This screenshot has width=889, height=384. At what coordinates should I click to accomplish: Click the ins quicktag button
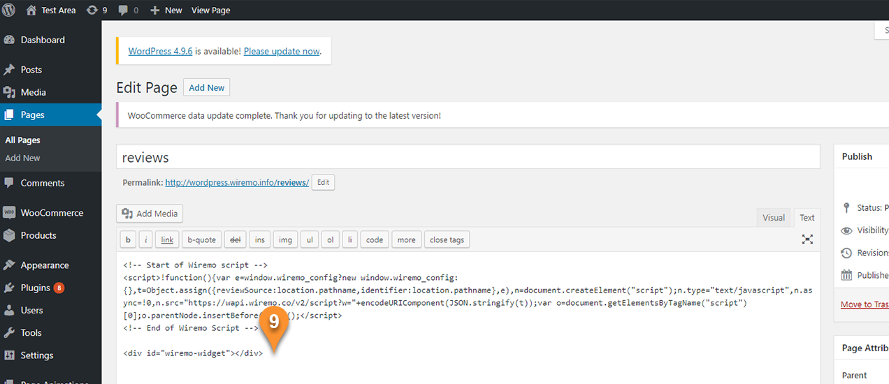click(x=260, y=239)
